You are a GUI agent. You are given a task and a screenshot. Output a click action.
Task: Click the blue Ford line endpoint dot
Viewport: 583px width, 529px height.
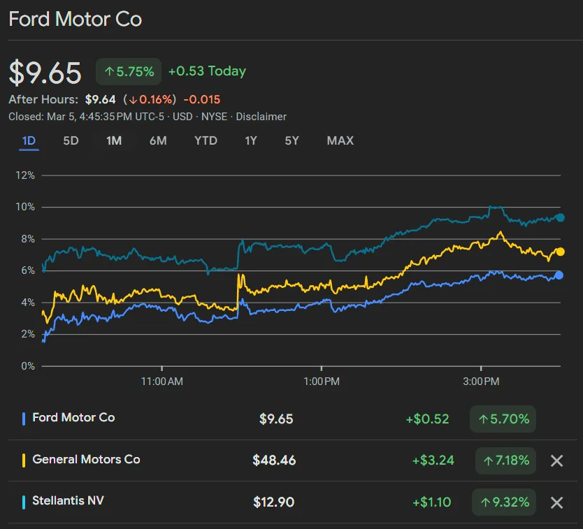click(559, 275)
